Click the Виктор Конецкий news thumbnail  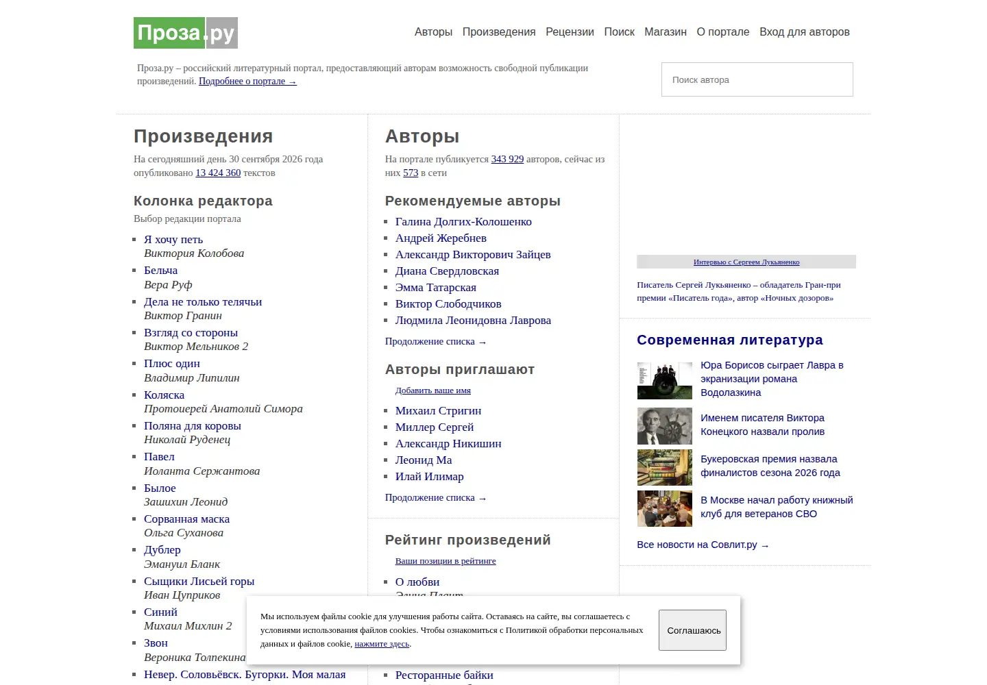[x=665, y=426]
